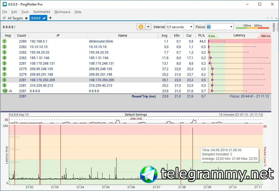Toggle timeline graph icon on hop 10
Screen dimensions: 279x191
pos(10,91)
